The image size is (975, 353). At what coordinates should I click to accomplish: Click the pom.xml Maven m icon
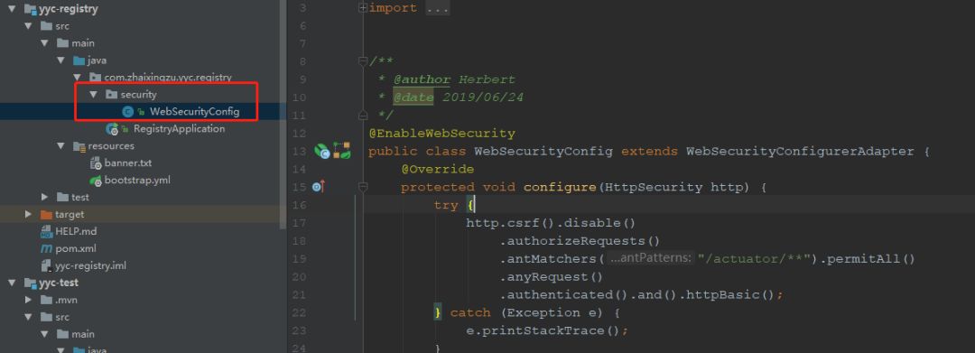(x=46, y=248)
